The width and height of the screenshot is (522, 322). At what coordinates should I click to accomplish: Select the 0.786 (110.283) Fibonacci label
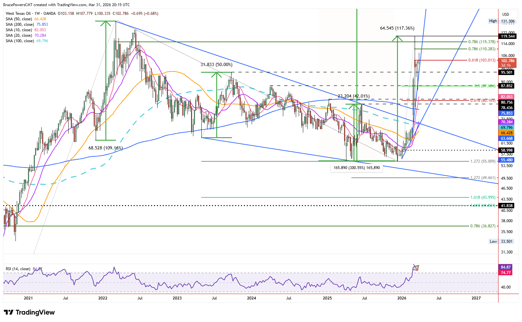pos(482,49)
